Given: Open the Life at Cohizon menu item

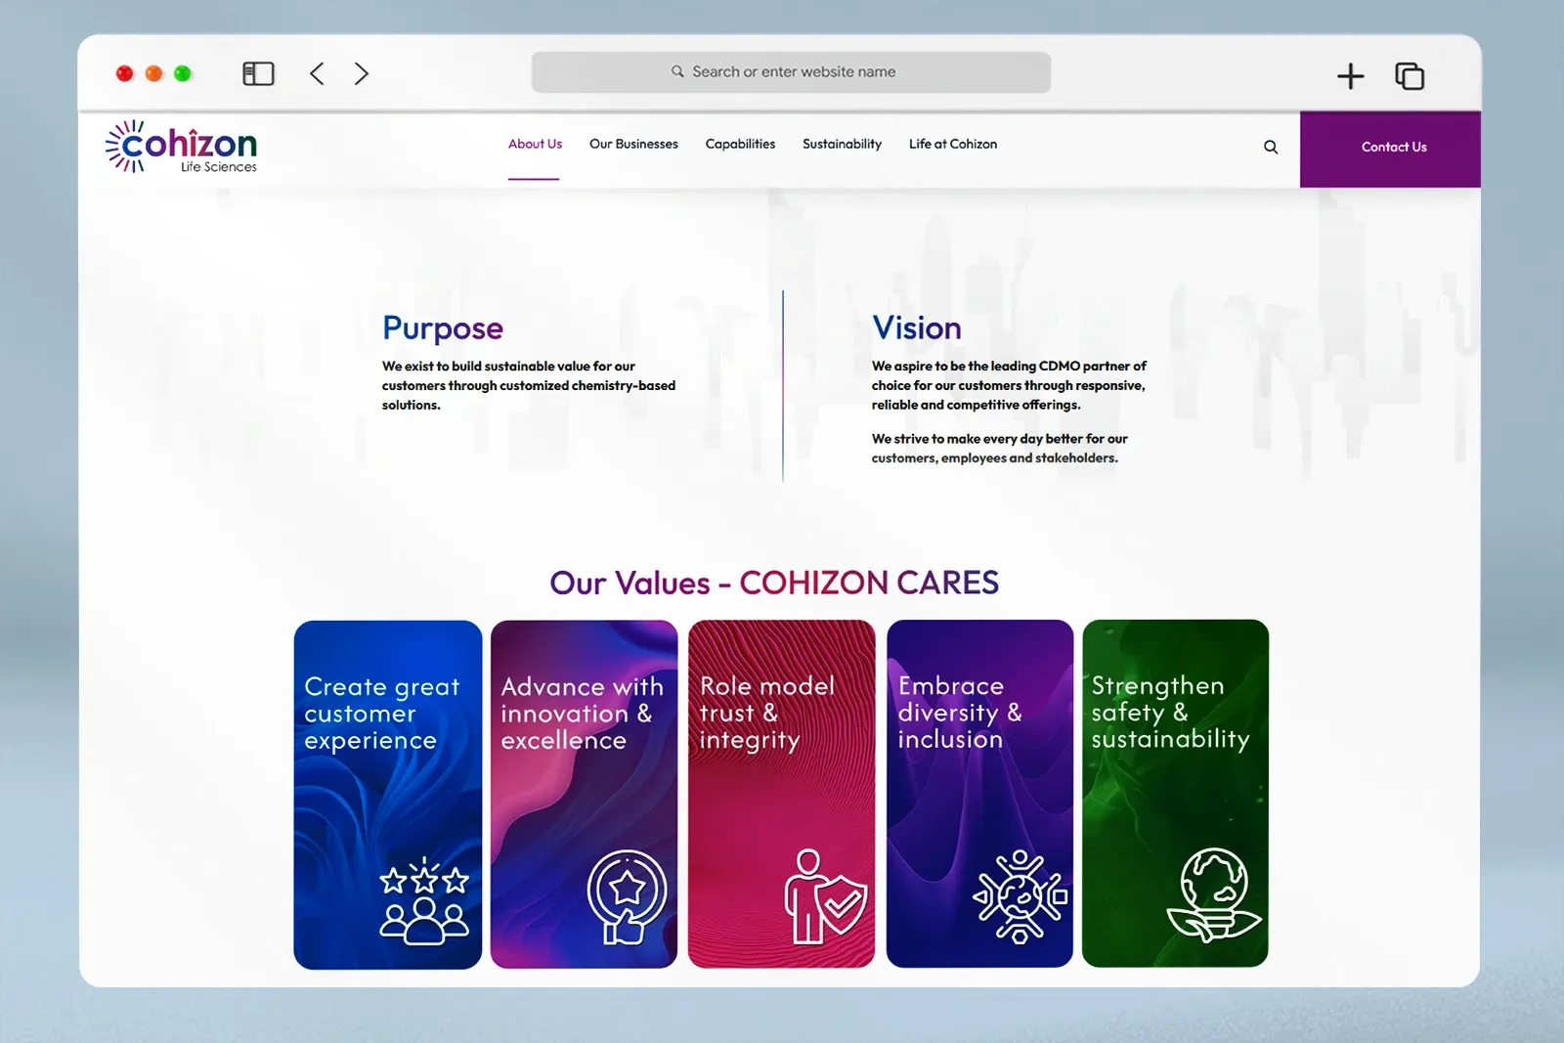Looking at the screenshot, I should 953,144.
